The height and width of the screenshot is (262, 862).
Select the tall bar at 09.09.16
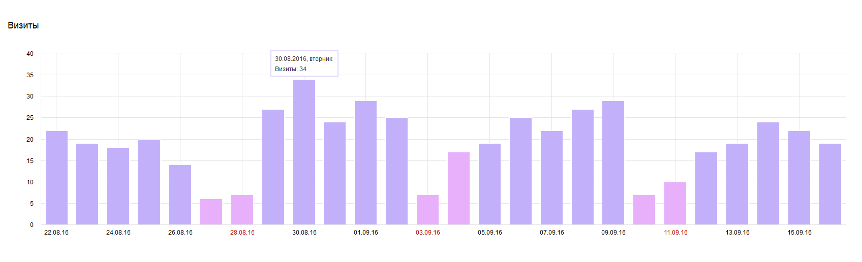[x=613, y=162]
